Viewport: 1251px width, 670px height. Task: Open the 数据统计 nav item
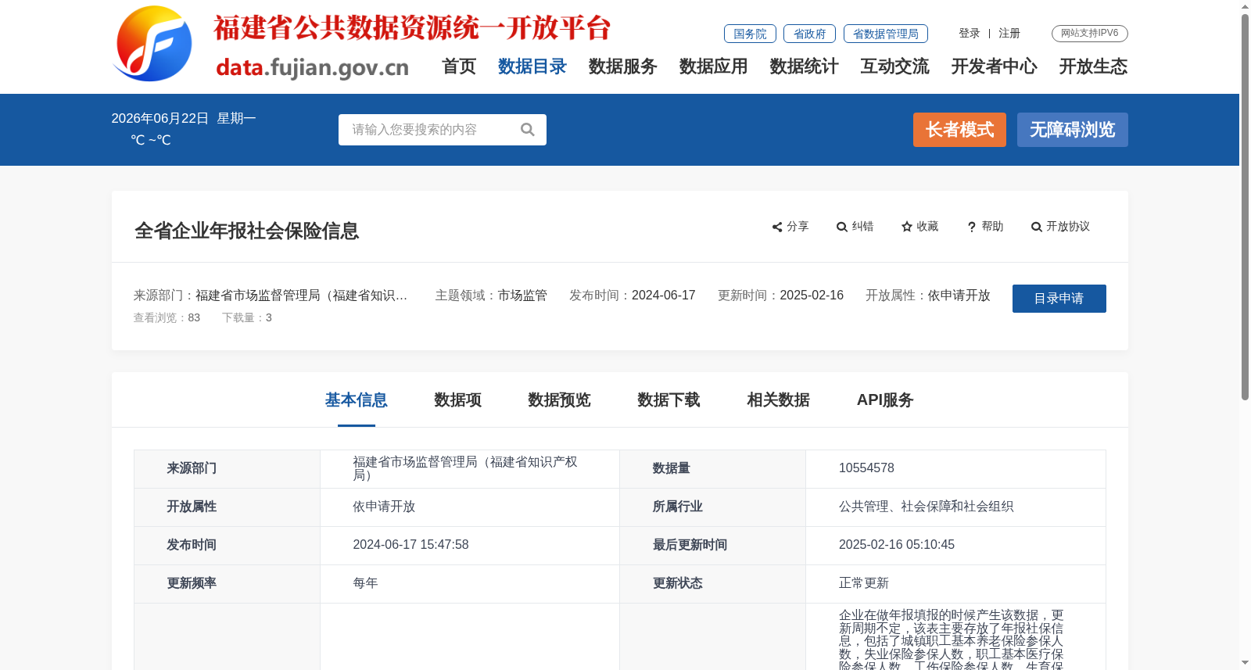click(805, 66)
